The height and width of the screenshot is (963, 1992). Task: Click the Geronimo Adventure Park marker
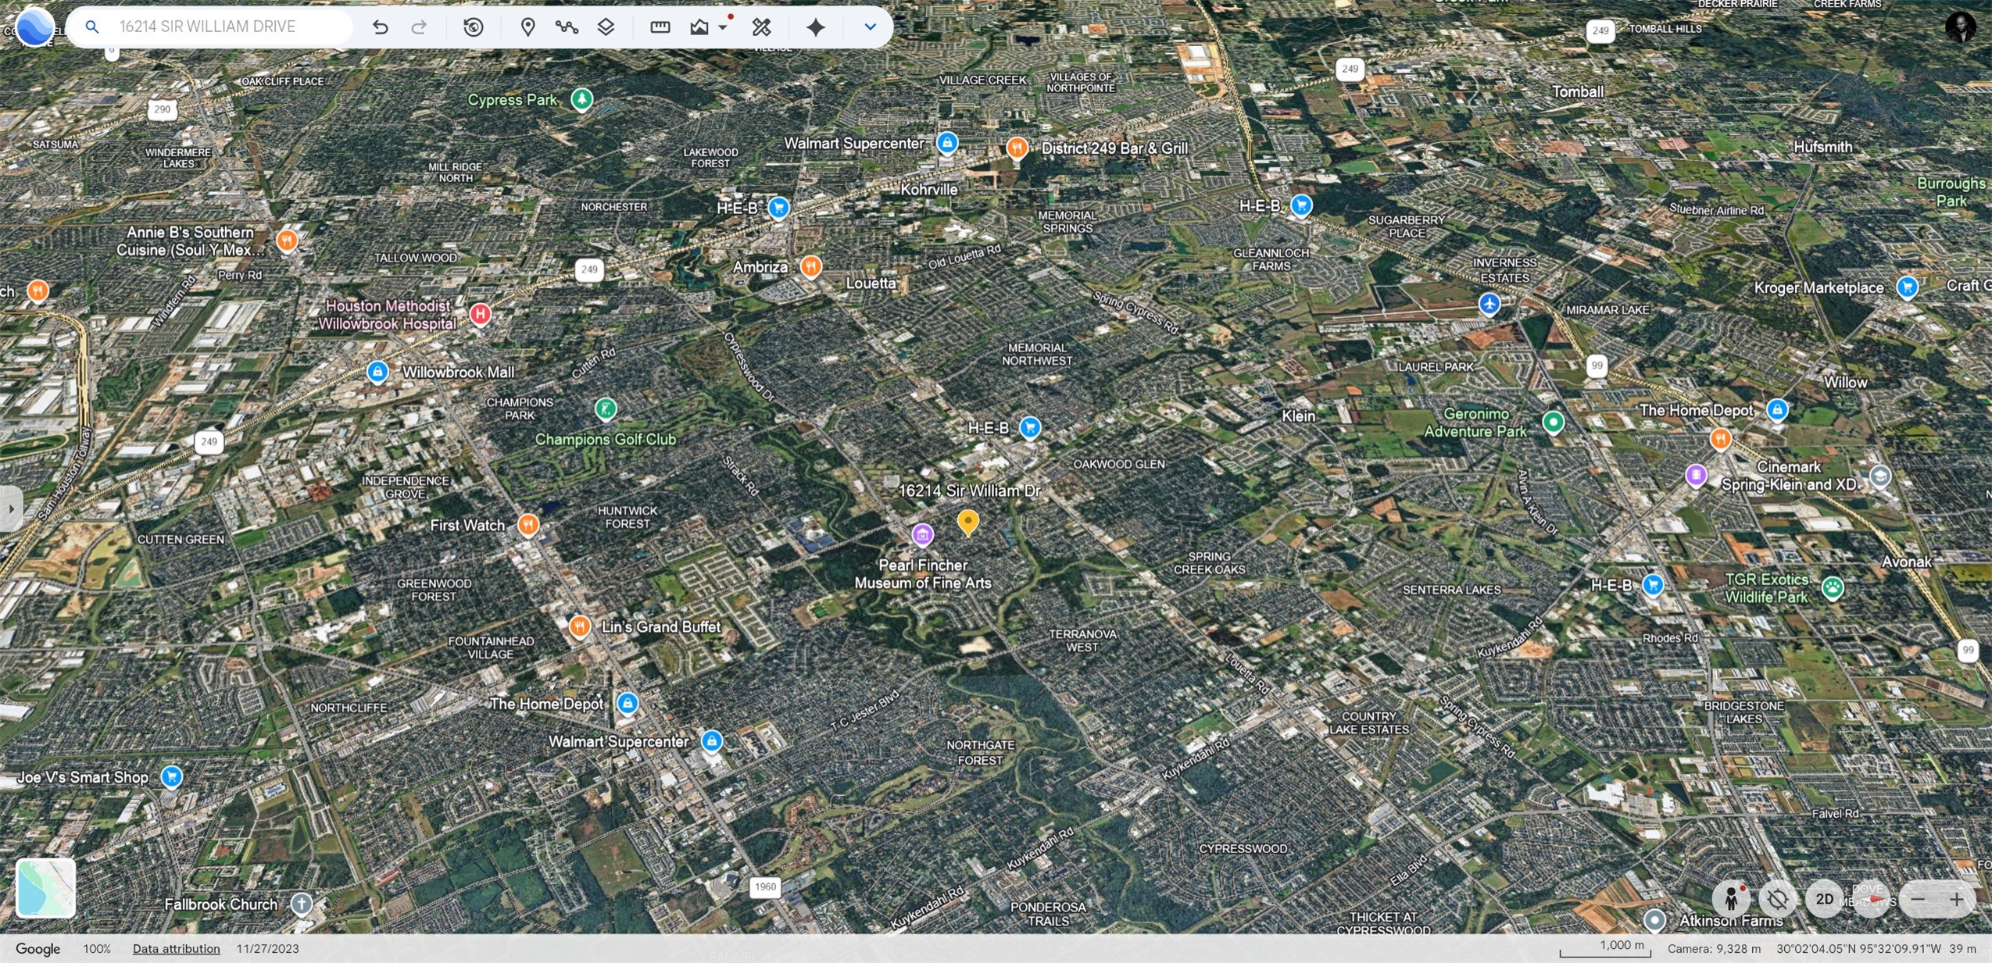click(1553, 422)
